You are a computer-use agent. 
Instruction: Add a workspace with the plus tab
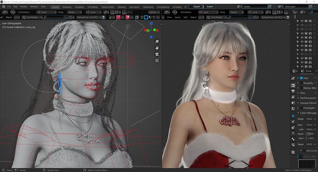coord(185,7)
